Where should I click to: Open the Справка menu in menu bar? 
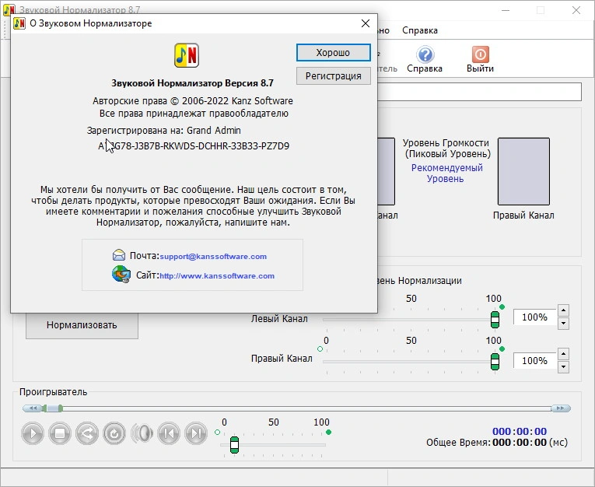420,30
